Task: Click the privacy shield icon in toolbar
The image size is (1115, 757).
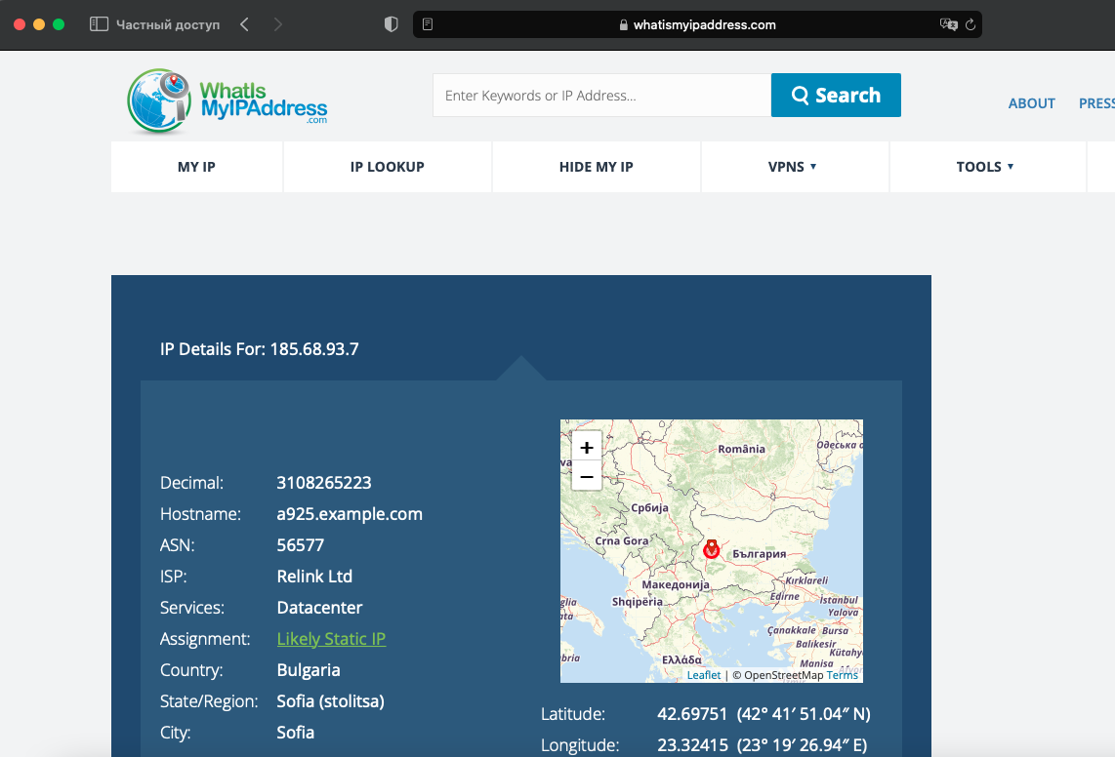Action: tap(392, 24)
